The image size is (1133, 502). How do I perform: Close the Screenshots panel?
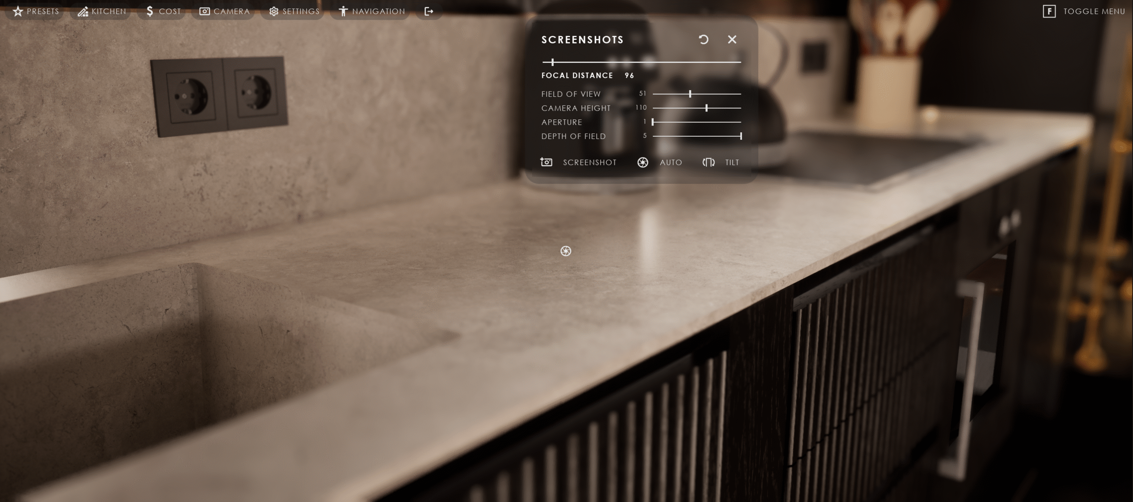(x=732, y=39)
